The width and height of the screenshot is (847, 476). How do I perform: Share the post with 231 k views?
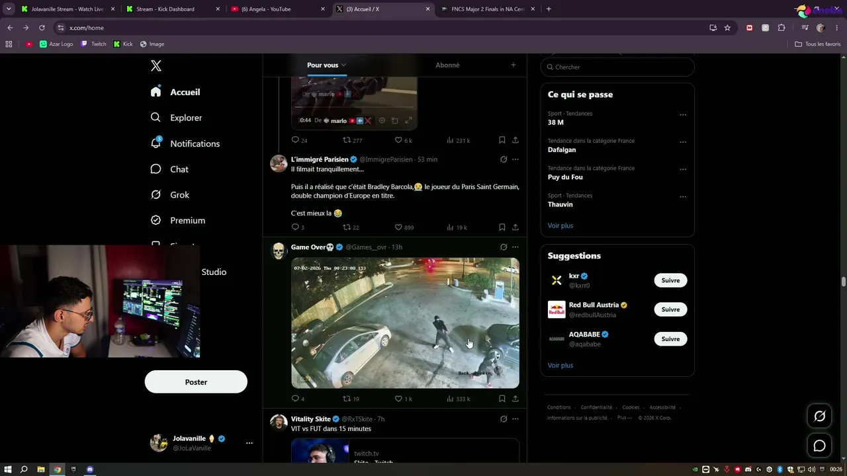coord(515,140)
